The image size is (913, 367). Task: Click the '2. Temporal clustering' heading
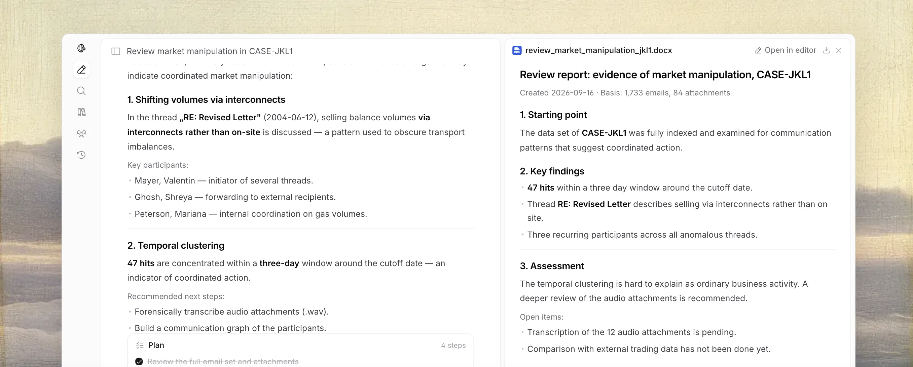click(x=176, y=245)
